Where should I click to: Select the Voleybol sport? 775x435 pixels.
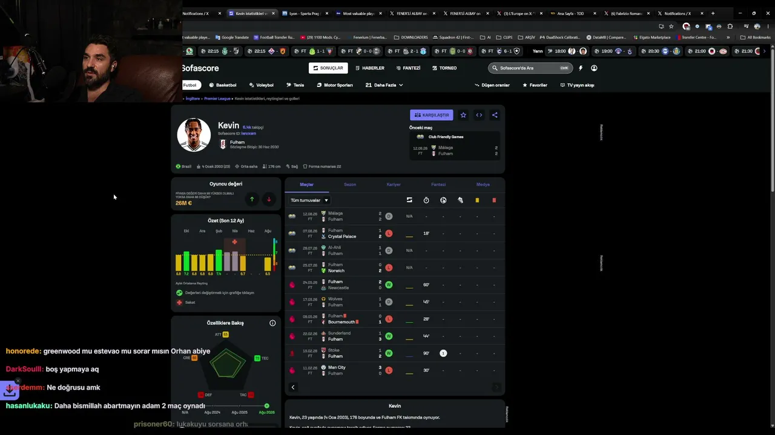point(261,85)
